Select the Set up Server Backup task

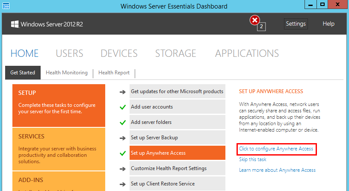click(x=177, y=137)
